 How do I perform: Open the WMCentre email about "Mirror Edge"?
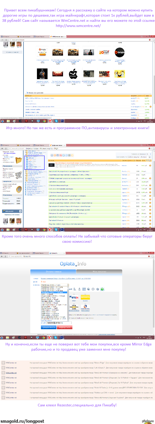pyautogui.click(x=78, y=363)
